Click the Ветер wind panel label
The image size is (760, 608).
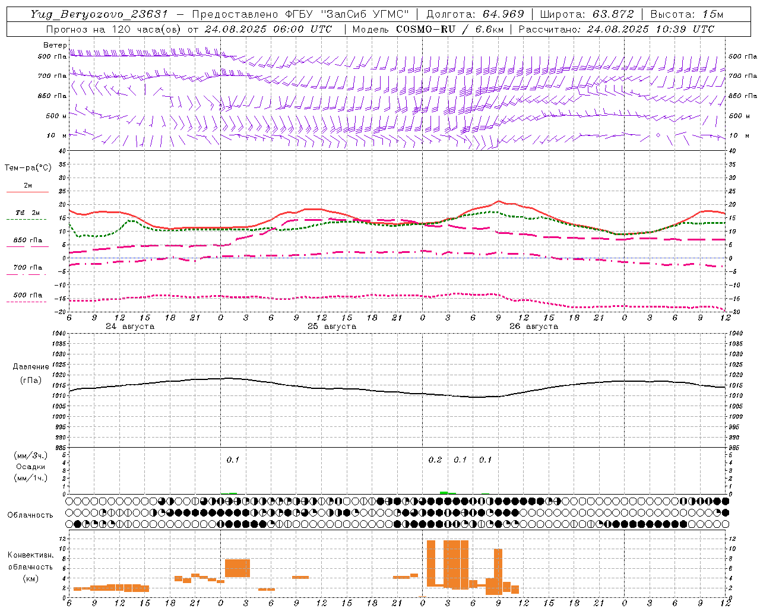pyautogui.click(x=55, y=45)
